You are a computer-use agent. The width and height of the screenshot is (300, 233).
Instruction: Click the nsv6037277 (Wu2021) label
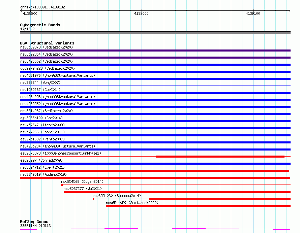click(x=83, y=189)
